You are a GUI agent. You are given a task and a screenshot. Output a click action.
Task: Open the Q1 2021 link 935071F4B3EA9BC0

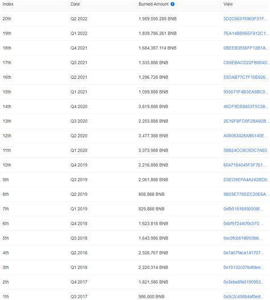246,92
